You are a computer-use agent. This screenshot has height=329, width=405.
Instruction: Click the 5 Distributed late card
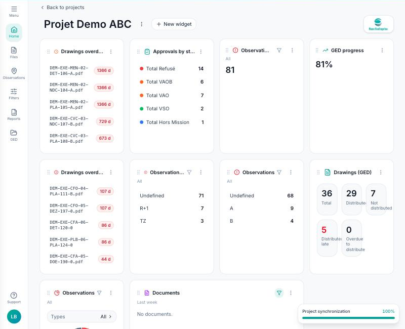(x=327, y=238)
